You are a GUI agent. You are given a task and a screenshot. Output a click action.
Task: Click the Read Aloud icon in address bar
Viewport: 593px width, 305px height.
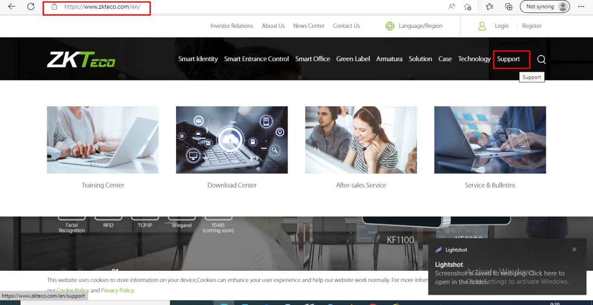452,6
